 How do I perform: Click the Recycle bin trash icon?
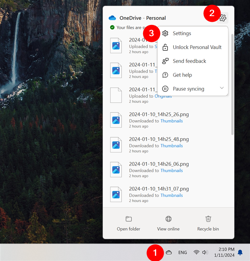coord(208,219)
